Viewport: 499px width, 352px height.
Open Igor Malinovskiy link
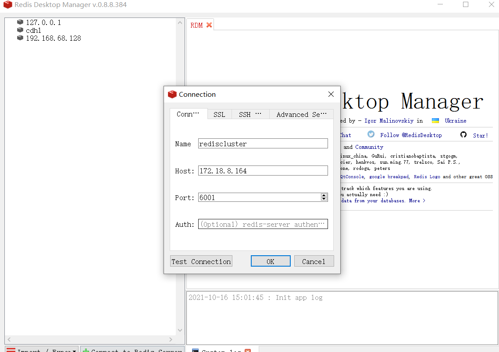point(389,121)
